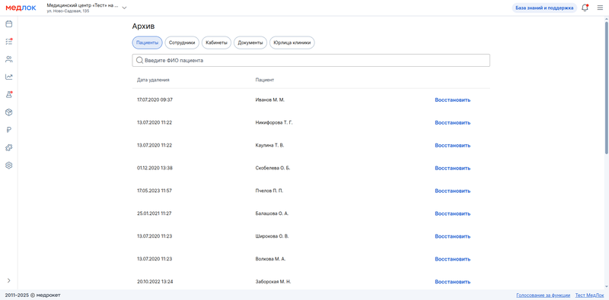
Task: Expand the sidebar with bottom arrow
Action: 8,280
